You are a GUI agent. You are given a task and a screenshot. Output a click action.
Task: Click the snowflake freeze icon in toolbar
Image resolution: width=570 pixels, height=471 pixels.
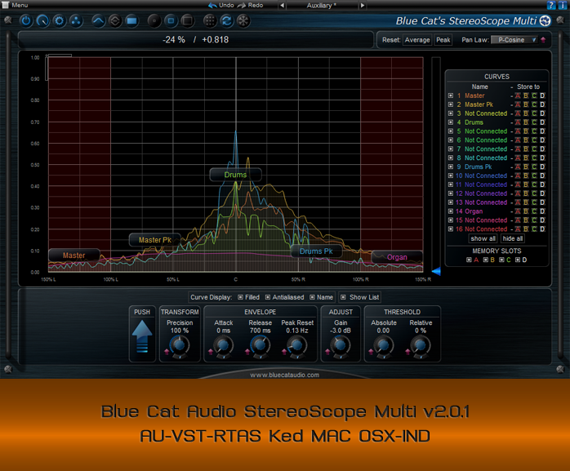click(x=243, y=20)
